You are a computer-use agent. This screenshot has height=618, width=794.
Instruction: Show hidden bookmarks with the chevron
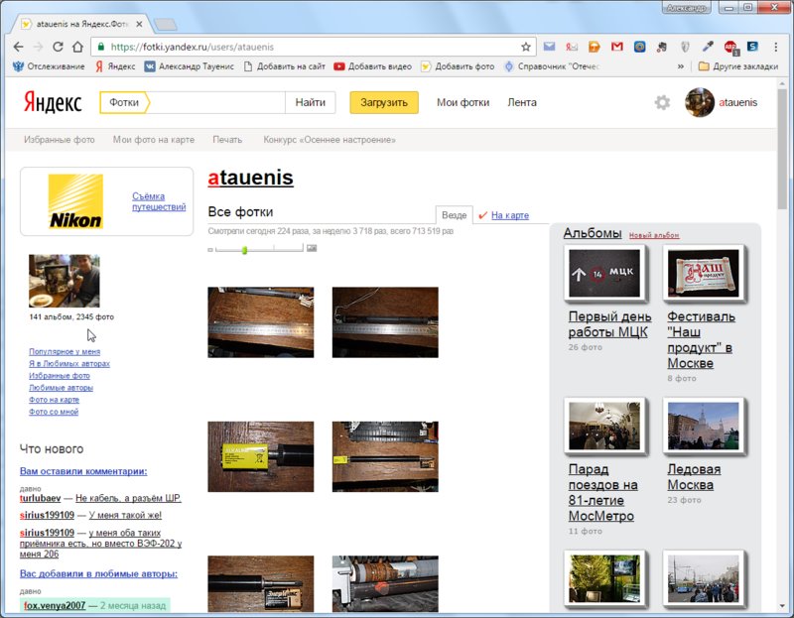[680, 66]
